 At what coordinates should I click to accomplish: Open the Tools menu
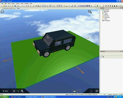[x=22, y=4]
